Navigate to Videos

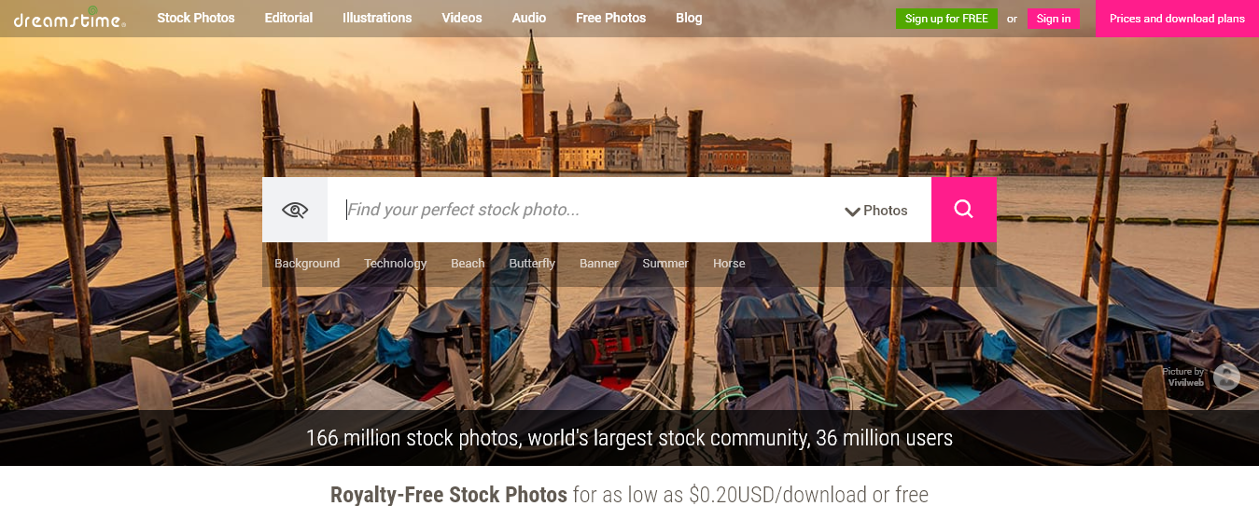(x=462, y=18)
